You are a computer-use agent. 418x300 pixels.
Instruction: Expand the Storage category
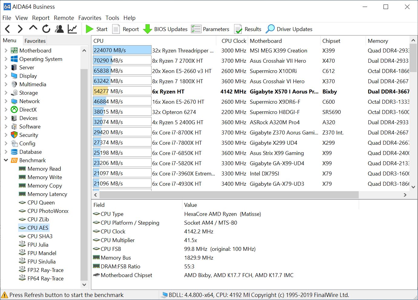[6, 93]
